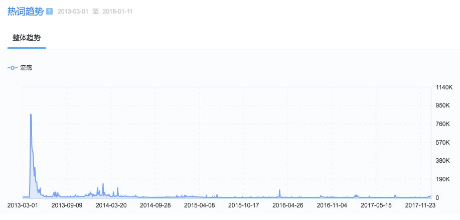460x220 pixels.
Task: Click the small spike before 2016-04-26
Action: pyautogui.click(x=279, y=191)
